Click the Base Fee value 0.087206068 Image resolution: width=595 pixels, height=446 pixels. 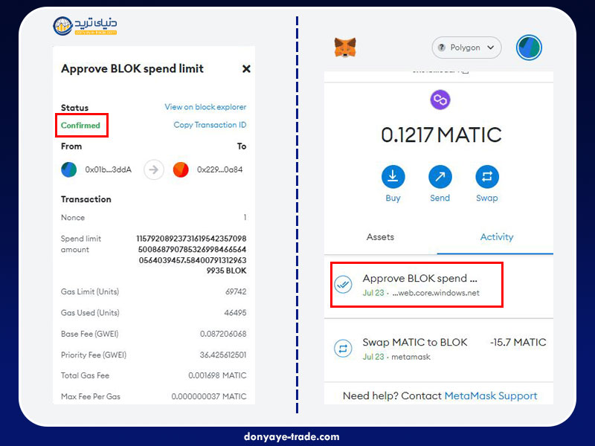click(x=223, y=334)
